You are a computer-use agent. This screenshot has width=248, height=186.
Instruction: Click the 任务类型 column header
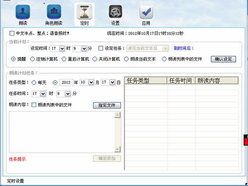[146, 81]
